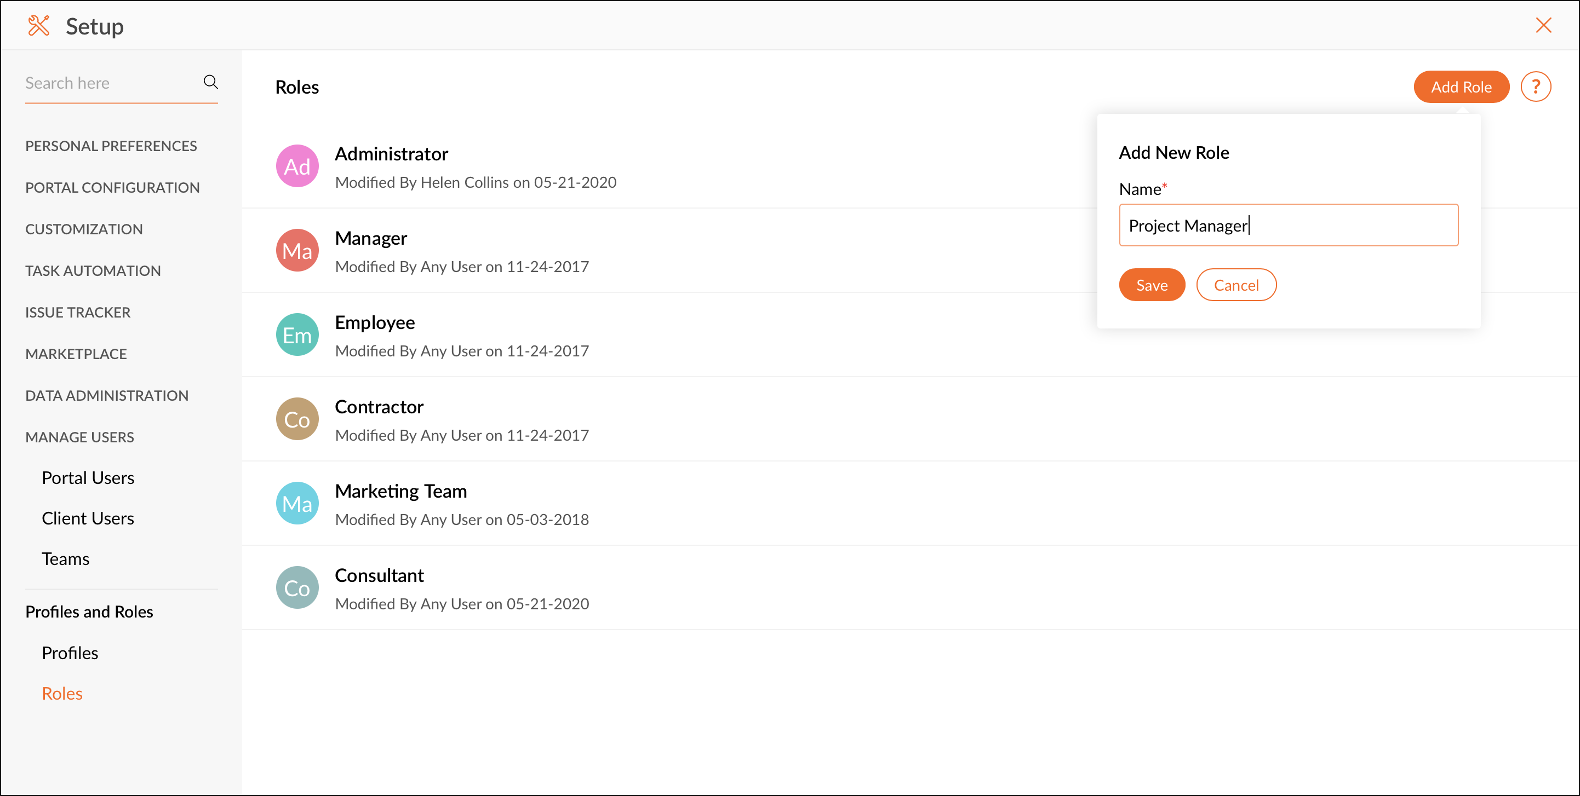
Task: Close the Setup window
Action: [x=1543, y=25]
